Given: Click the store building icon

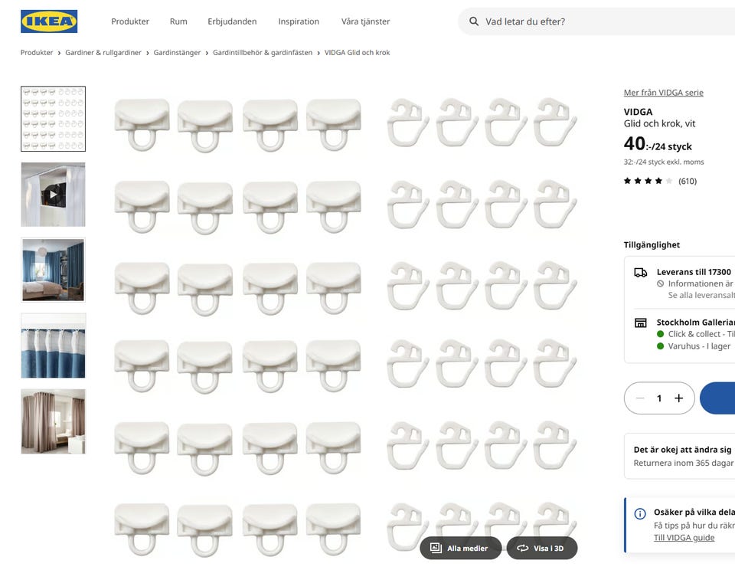Looking at the screenshot, I should tap(640, 323).
